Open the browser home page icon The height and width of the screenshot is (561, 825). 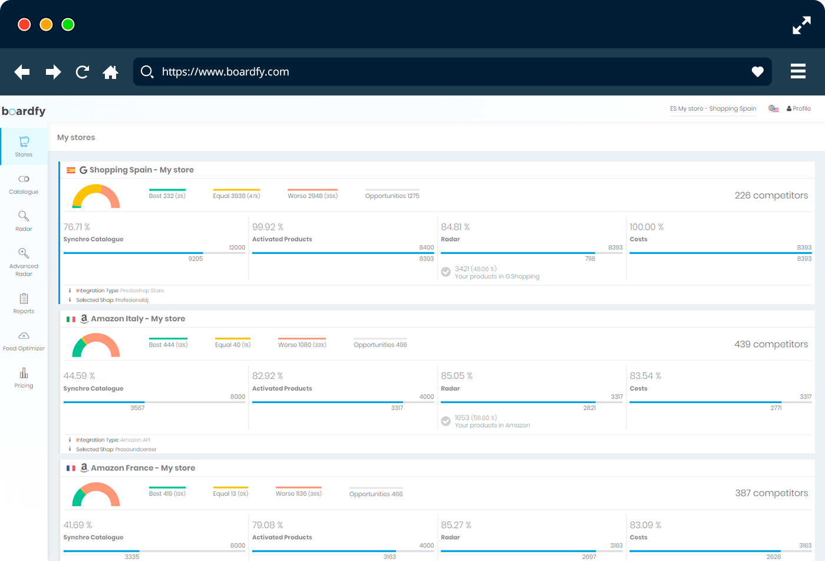[x=110, y=72]
